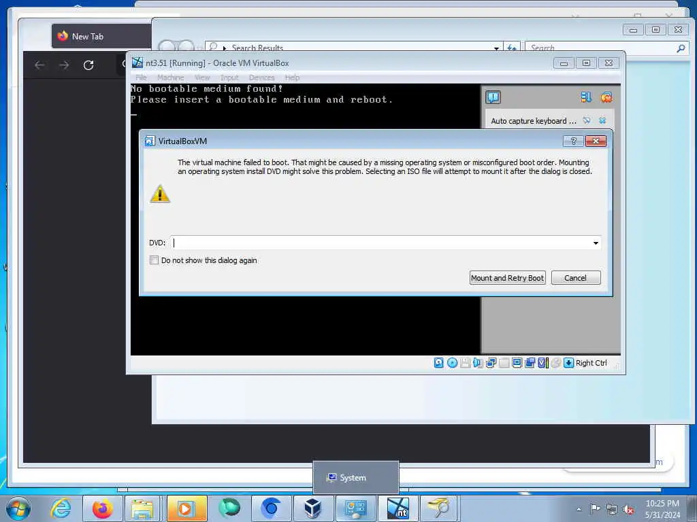Click the remove finished notifications icon
This screenshot has height=522, width=697.
click(606, 97)
